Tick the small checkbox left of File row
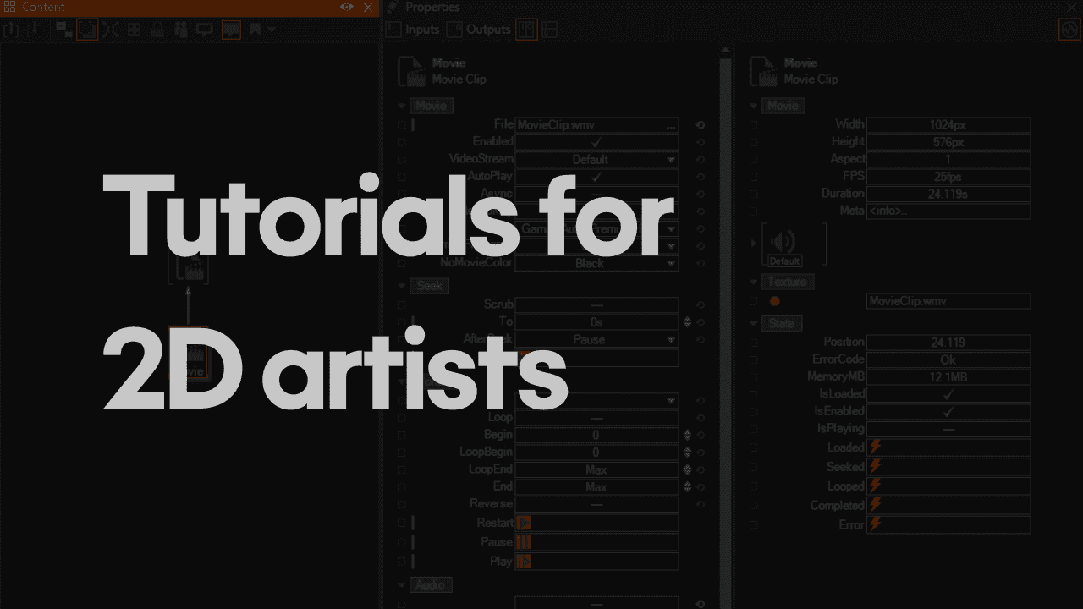This screenshot has height=609, width=1083. click(x=402, y=125)
